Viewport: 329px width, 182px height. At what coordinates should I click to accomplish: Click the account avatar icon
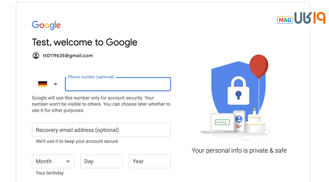(36, 55)
